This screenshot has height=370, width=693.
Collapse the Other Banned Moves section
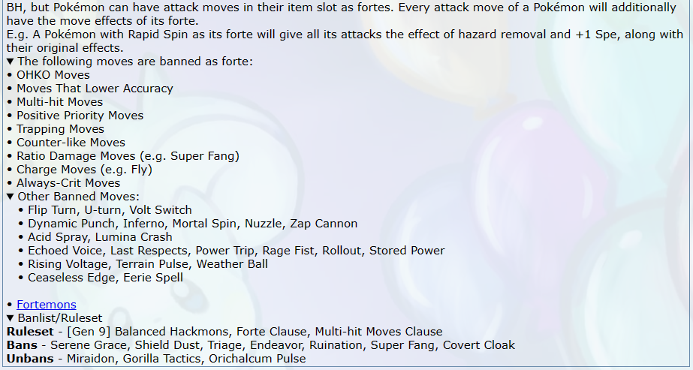point(73,197)
